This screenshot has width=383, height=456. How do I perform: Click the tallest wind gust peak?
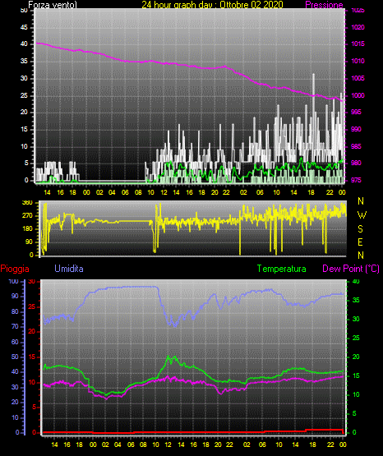pos(313,75)
